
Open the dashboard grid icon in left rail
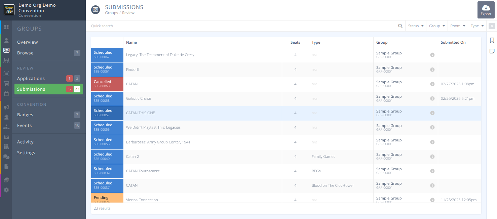pyautogui.click(x=6, y=27)
